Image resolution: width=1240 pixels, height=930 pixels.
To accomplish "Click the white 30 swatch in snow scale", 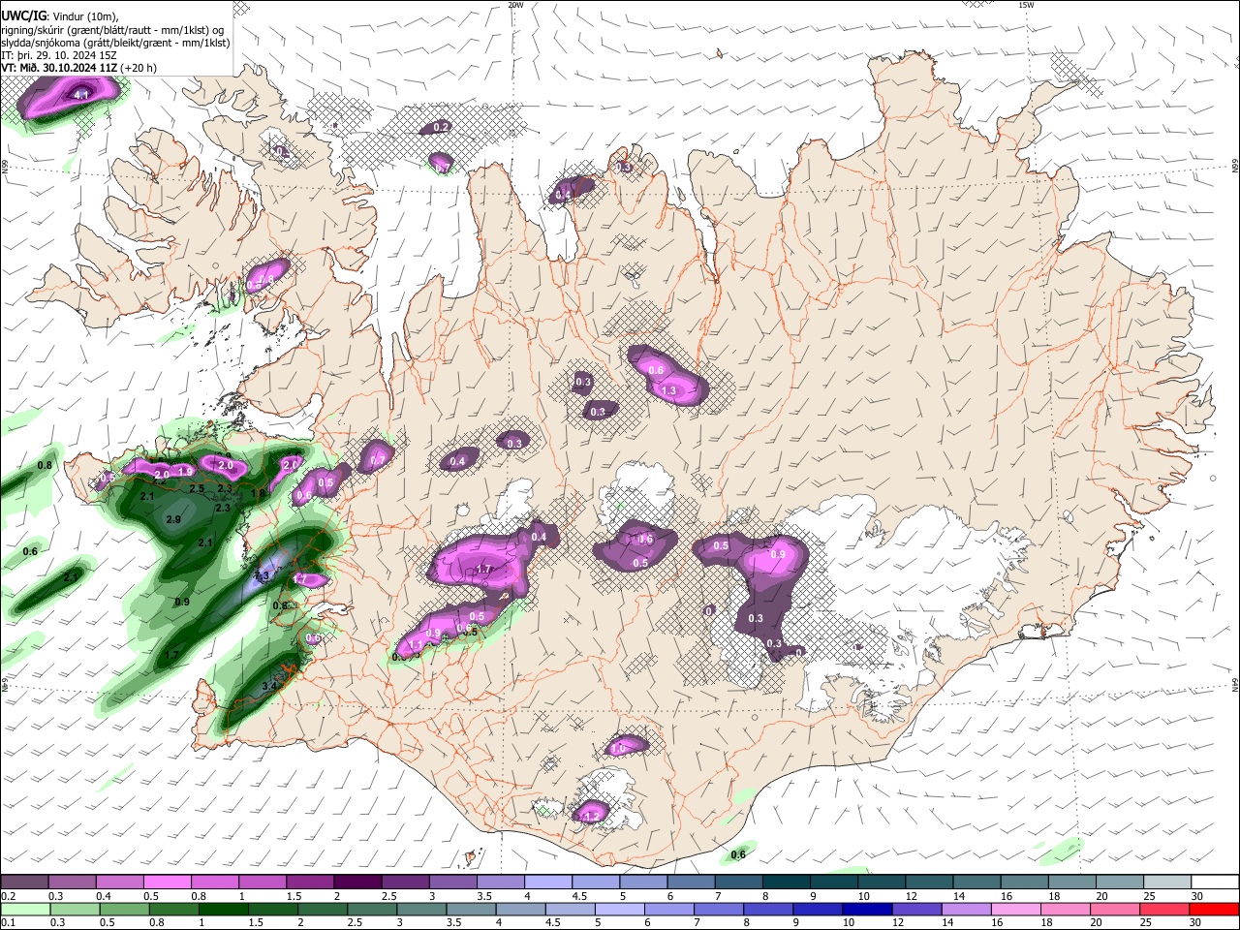I will coord(1216,883).
